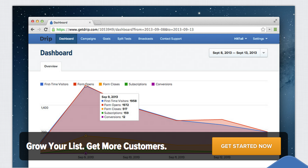308x168 pixels.
Task: Select the Overview tab
Action: point(51,67)
